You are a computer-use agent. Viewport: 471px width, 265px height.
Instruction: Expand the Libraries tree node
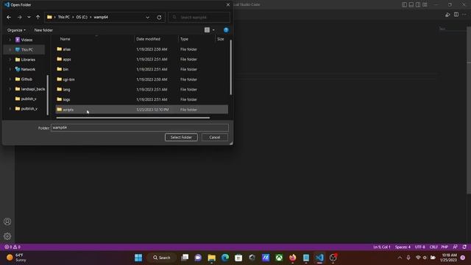coord(10,60)
